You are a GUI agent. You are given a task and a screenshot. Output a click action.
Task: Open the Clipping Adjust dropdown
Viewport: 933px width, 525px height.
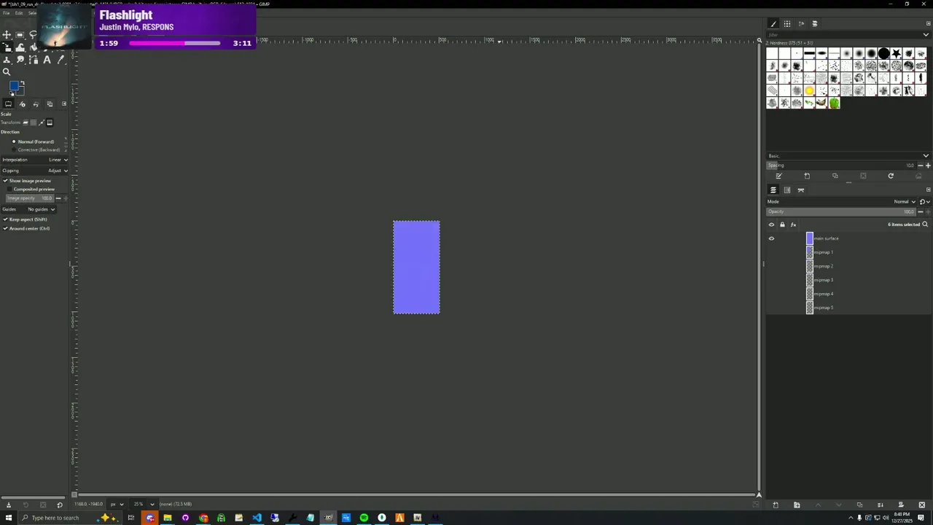point(34,171)
